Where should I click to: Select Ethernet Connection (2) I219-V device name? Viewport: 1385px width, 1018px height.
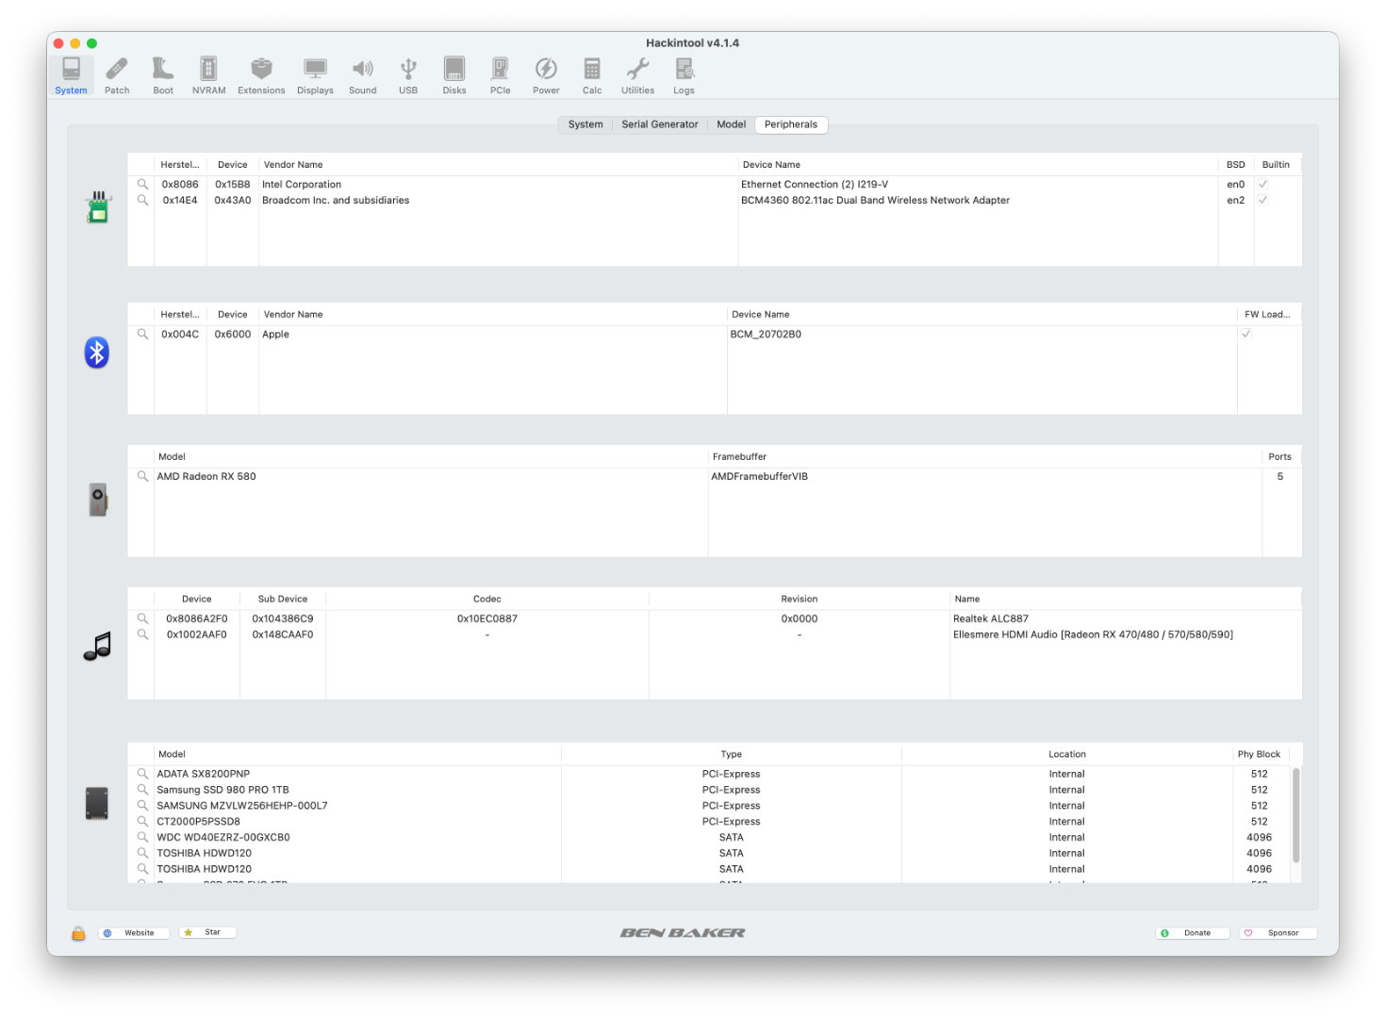[x=815, y=185]
